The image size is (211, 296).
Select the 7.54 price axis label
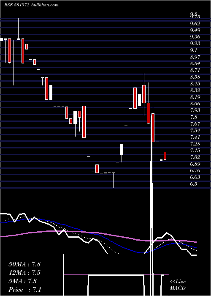195,130
